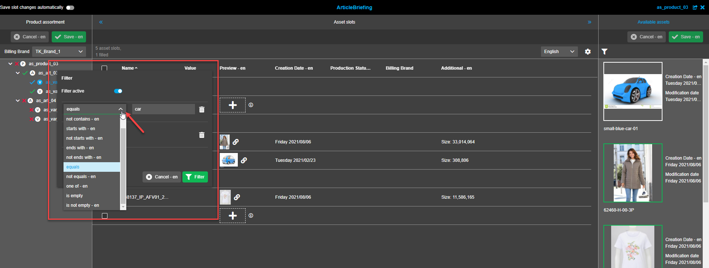Choose 'starts with - en' operator
709x268 pixels.
(x=92, y=129)
